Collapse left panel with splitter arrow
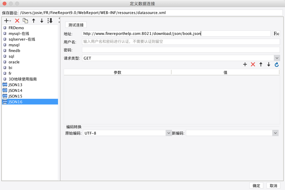 59,18
